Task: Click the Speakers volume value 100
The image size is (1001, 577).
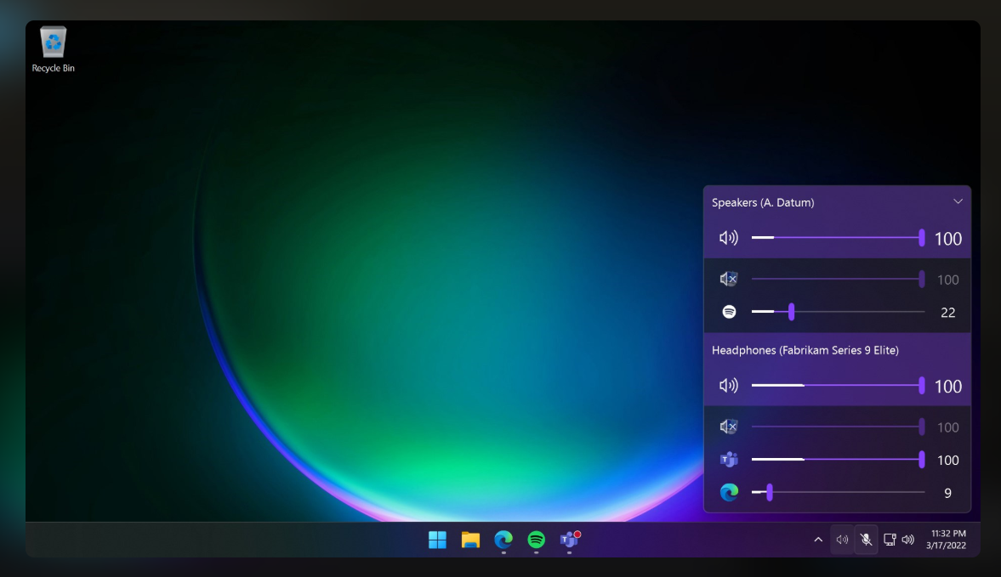Action: pos(948,239)
